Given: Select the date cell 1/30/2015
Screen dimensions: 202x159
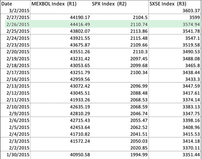Looking at the screenshot, I should pyautogui.click(x=18, y=155).
